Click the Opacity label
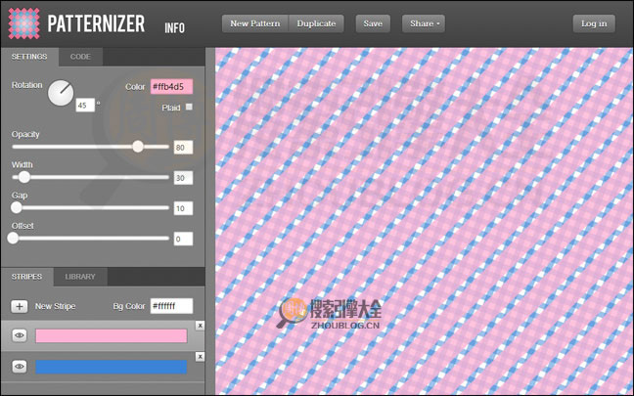 [x=25, y=134]
